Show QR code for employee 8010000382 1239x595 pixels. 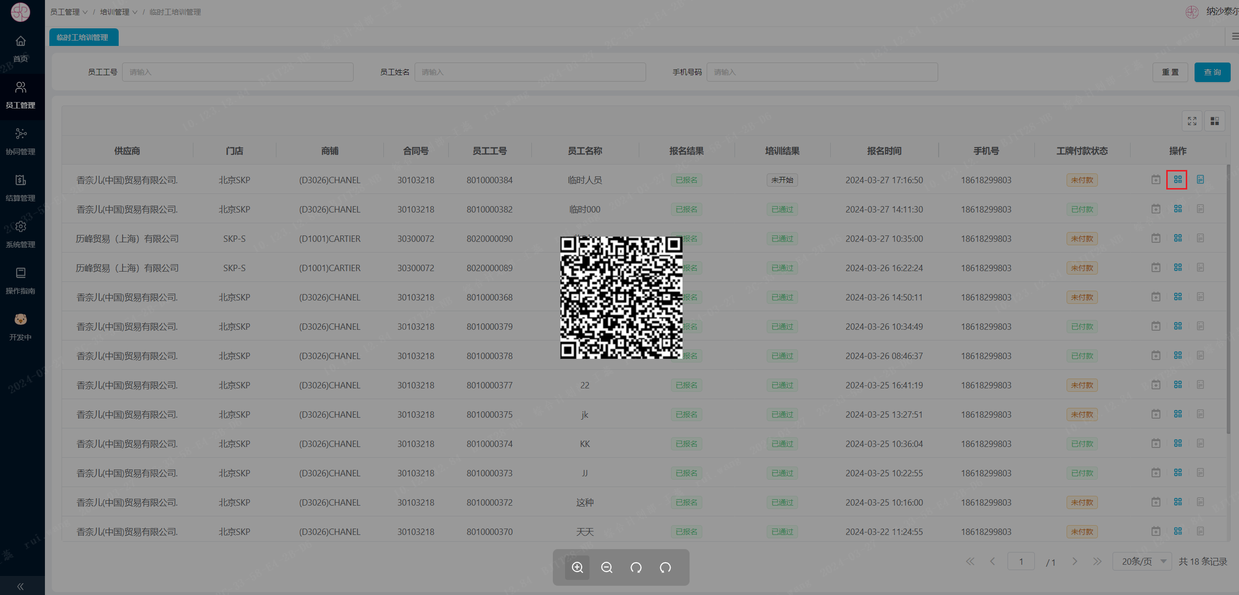[x=1177, y=209]
